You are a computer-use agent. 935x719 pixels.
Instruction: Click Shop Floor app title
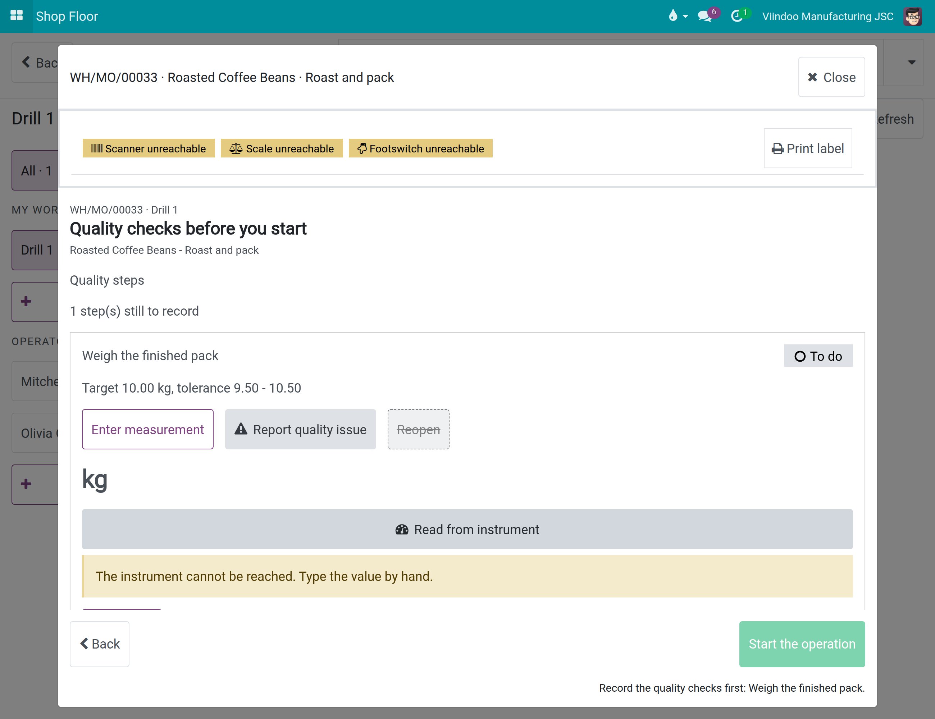click(x=67, y=16)
